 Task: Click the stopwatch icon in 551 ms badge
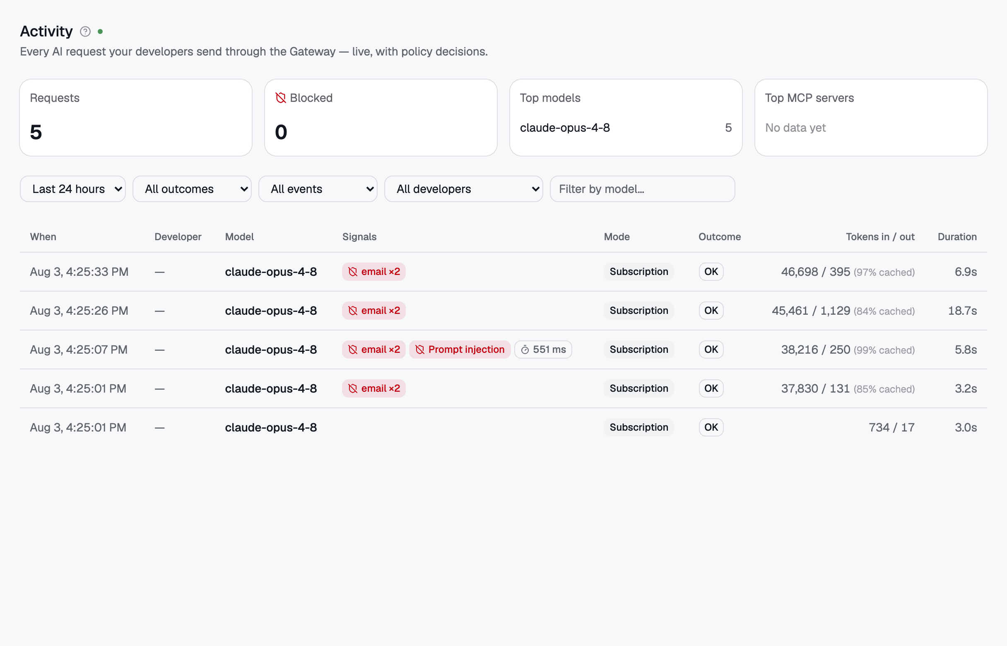pos(525,350)
